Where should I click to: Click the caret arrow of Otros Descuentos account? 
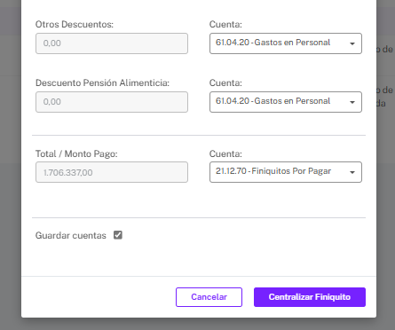coord(352,43)
